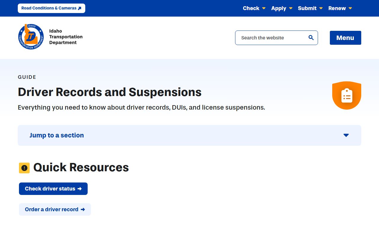Image resolution: width=379 pixels, height=237 pixels.
Task: Click the Quick Resources heading
Action: (x=81, y=167)
